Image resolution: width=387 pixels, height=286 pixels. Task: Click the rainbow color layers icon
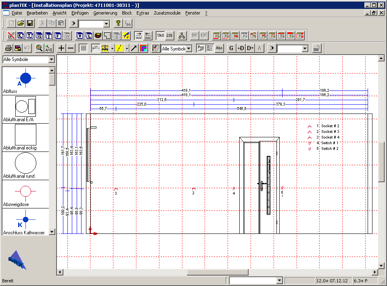(143, 48)
